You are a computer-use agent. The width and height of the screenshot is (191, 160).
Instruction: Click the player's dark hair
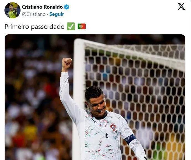[94, 93]
